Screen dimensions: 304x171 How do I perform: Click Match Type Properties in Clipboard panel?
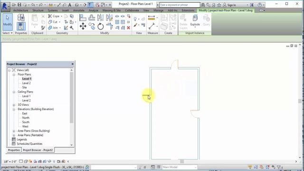coord(43,28)
